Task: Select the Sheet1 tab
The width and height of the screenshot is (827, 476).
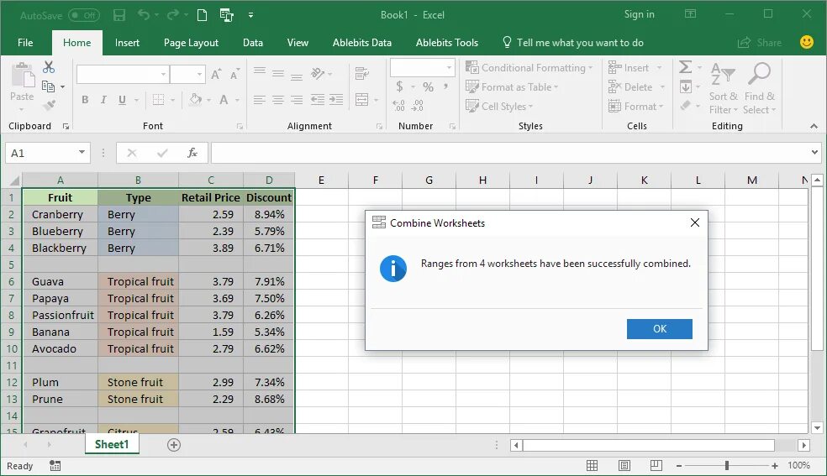Action: [112, 444]
